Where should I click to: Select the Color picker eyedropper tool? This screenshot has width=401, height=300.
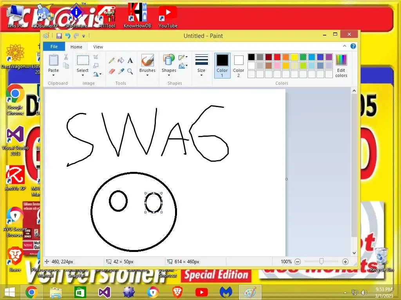121,71
